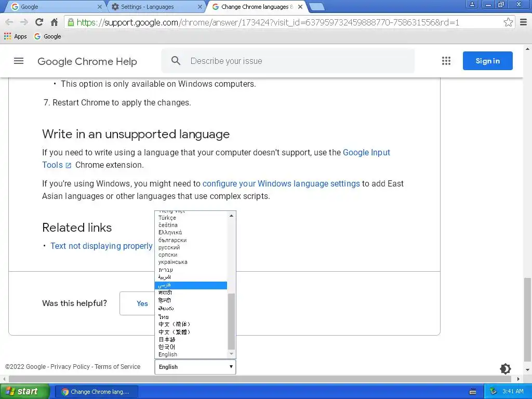Select українська in the language list

191,262
